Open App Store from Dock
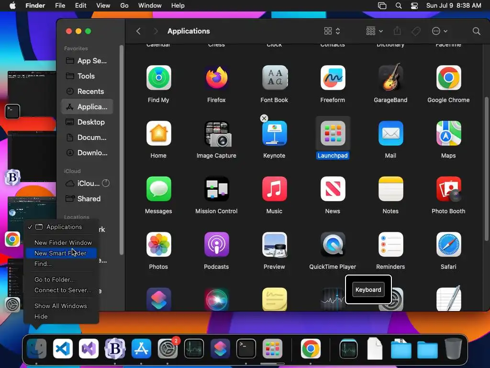Screen dimensions: 490x368 [x=141, y=348]
